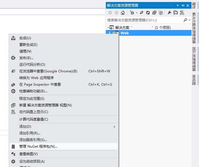Click the globe publish icon
This screenshot has height=167, width=199.
[x=13, y=58]
